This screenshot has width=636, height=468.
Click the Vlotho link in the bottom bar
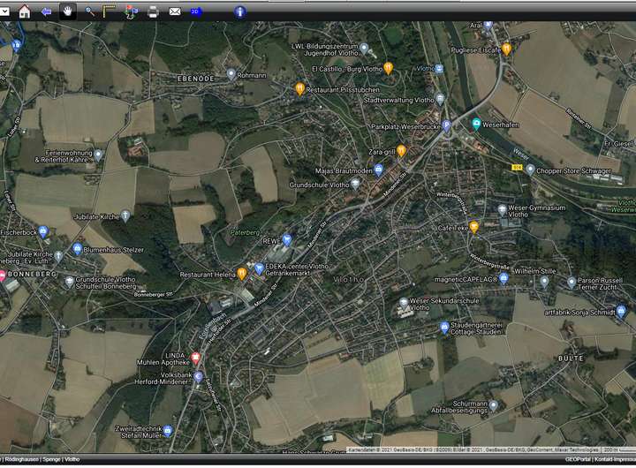72,459
